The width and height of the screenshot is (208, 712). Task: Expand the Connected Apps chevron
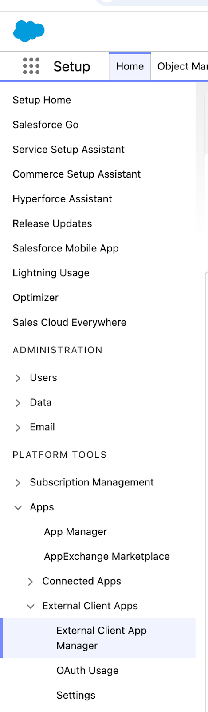[x=30, y=582]
